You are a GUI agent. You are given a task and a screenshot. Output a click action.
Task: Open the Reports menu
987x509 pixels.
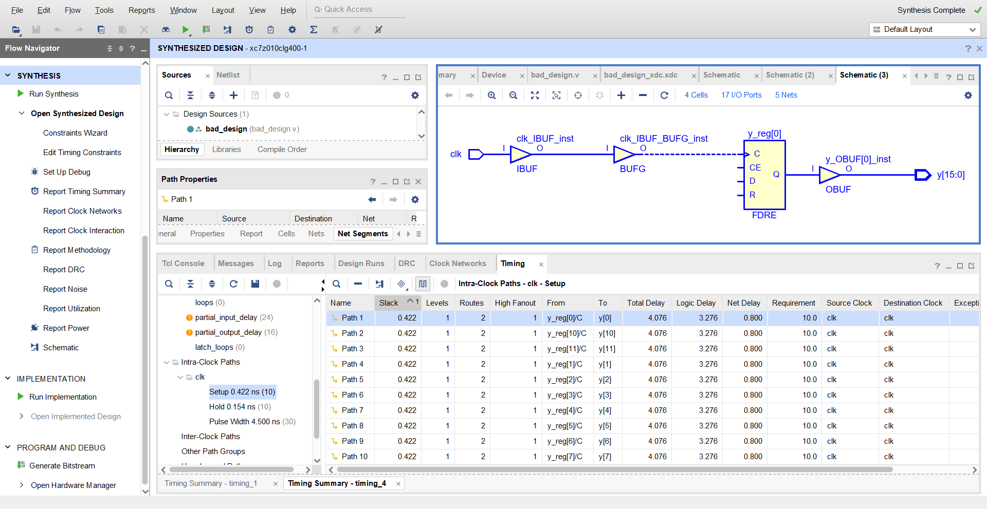[x=141, y=10]
